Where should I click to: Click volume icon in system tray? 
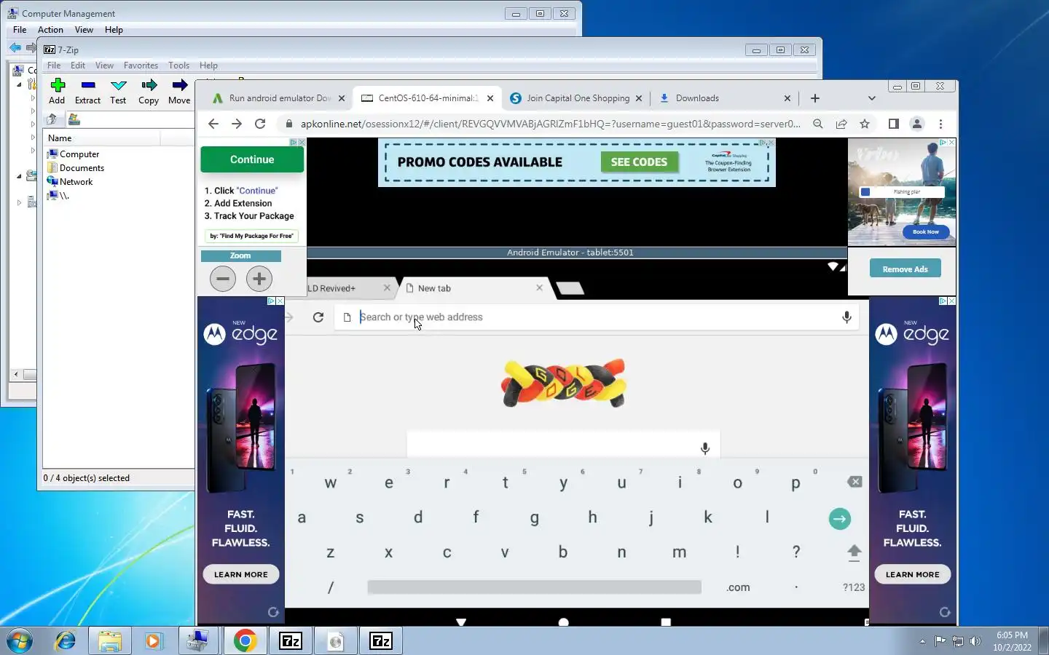coord(975,641)
